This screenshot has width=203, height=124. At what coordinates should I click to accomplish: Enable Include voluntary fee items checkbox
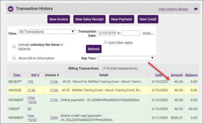(x=14, y=46)
